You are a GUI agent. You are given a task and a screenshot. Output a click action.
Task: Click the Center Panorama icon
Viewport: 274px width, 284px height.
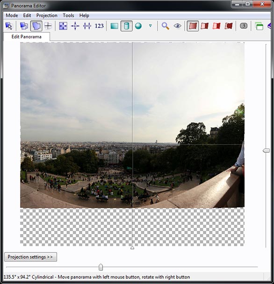75,26
